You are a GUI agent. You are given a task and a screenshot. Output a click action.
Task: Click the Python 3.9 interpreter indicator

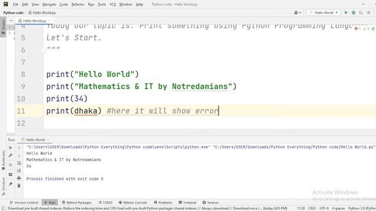tap(362, 209)
